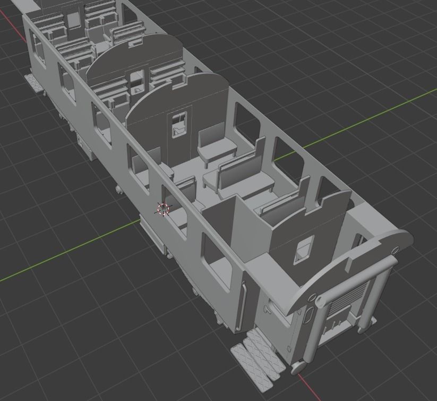Image resolution: width=437 pixels, height=401 pixels.
Task: Click the 3D cursor crosshair in viewport
Action: [x=164, y=209]
